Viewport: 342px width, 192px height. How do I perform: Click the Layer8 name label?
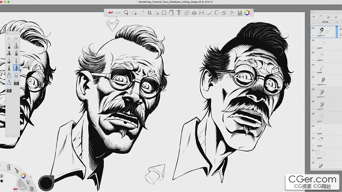pyautogui.click(x=319, y=72)
